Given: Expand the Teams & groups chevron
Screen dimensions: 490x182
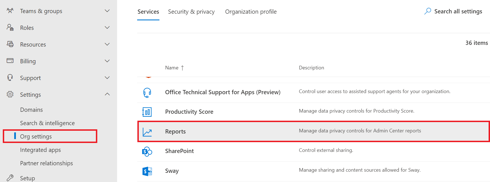Looking at the screenshot, I should tap(107, 11).
